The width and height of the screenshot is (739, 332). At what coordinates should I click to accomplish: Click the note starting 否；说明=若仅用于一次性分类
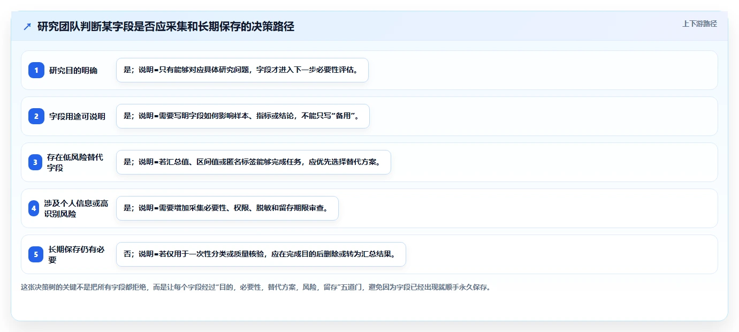coord(261,254)
